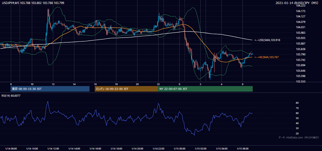
Task: Click the RSI(14) 60.0077 indicator label
Action: [11, 96]
